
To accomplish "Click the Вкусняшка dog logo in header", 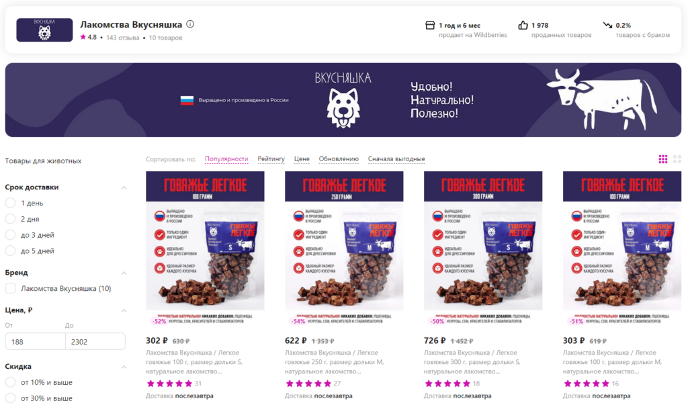I will 44,30.
